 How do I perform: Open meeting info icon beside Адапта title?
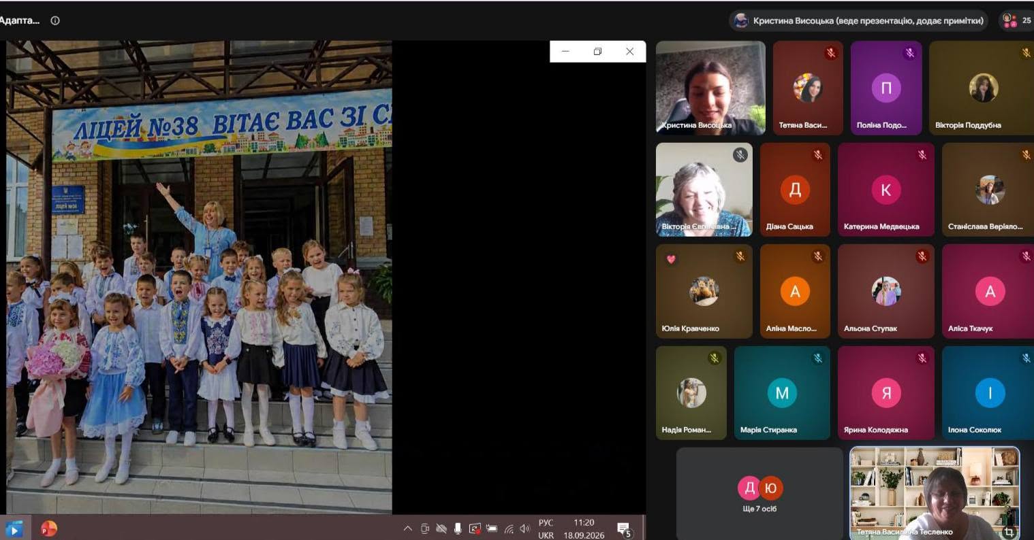click(55, 20)
